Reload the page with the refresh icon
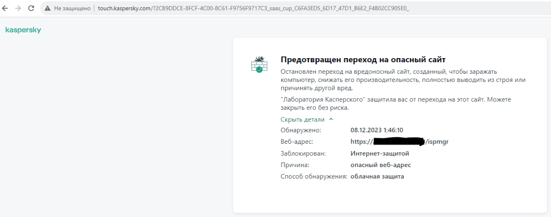 (31, 8)
